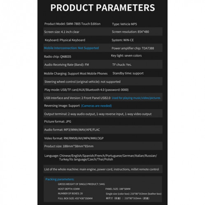Select the Screen size 4.1 inch row

pyautogui.click(x=103, y=32)
